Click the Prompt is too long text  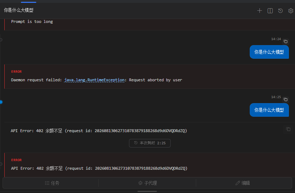pyautogui.click(x=32, y=21)
